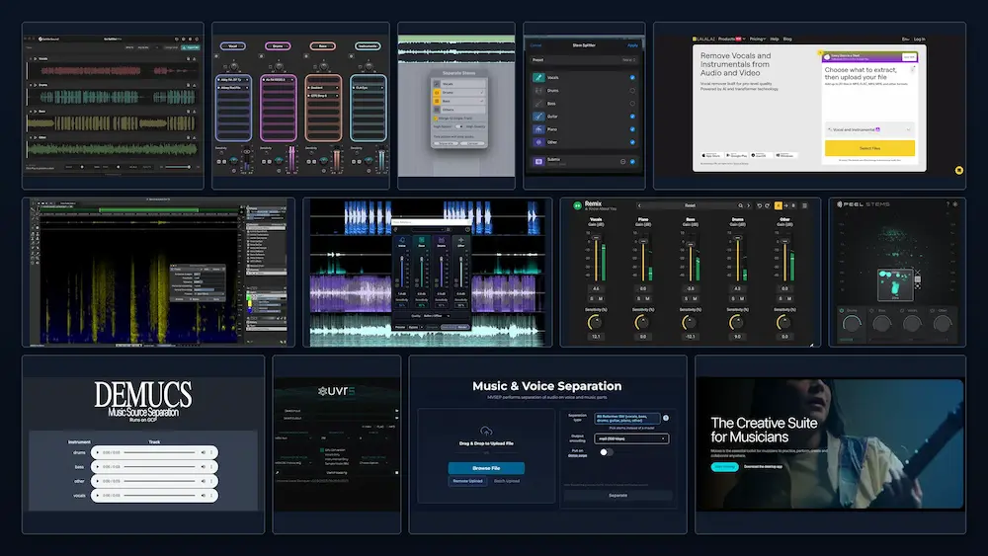This screenshot has height=556, width=988.
Task: Click Cancel in Stem Splitter header
Action: pos(535,45)
